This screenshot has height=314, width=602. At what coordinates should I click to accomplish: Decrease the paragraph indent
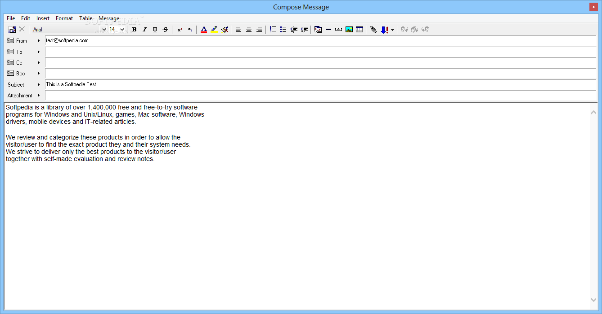pyautogui.click(x=294, y=30)
